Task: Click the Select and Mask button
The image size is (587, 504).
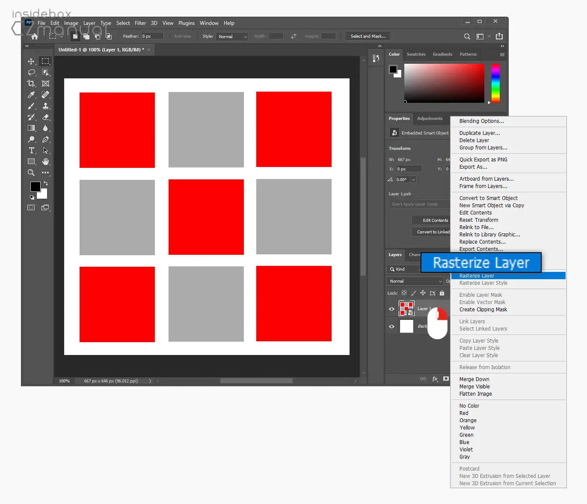Action: (x=368, y=36)
